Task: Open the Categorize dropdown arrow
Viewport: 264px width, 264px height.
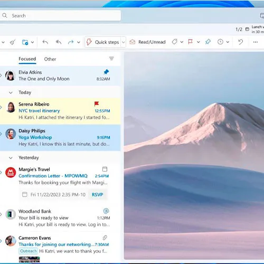Action: [182, 42]
